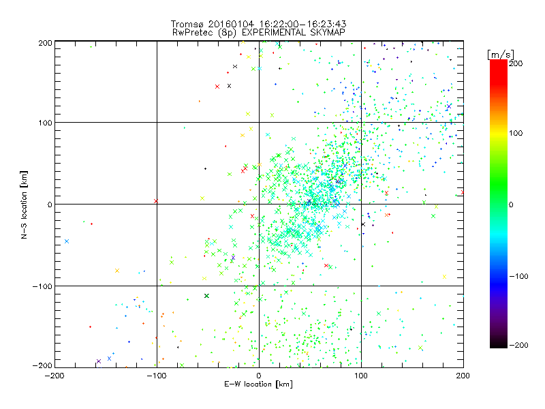
Task: Click the title 'Tromsø 20160104 16:22:00-16:23:43'
Action: 258,24
